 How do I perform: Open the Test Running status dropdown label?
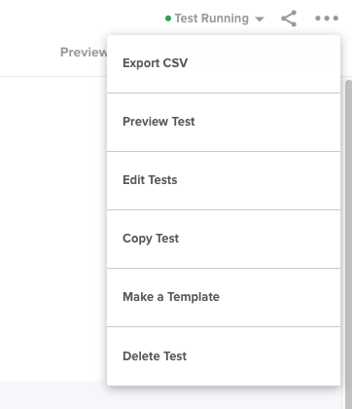tap(212, 19)
